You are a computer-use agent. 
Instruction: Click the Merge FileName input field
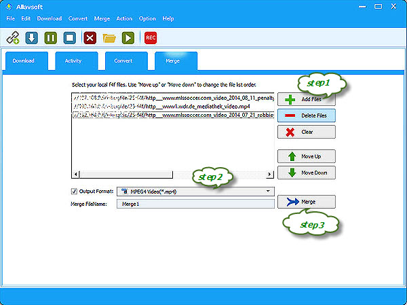[x=195, y=204]
